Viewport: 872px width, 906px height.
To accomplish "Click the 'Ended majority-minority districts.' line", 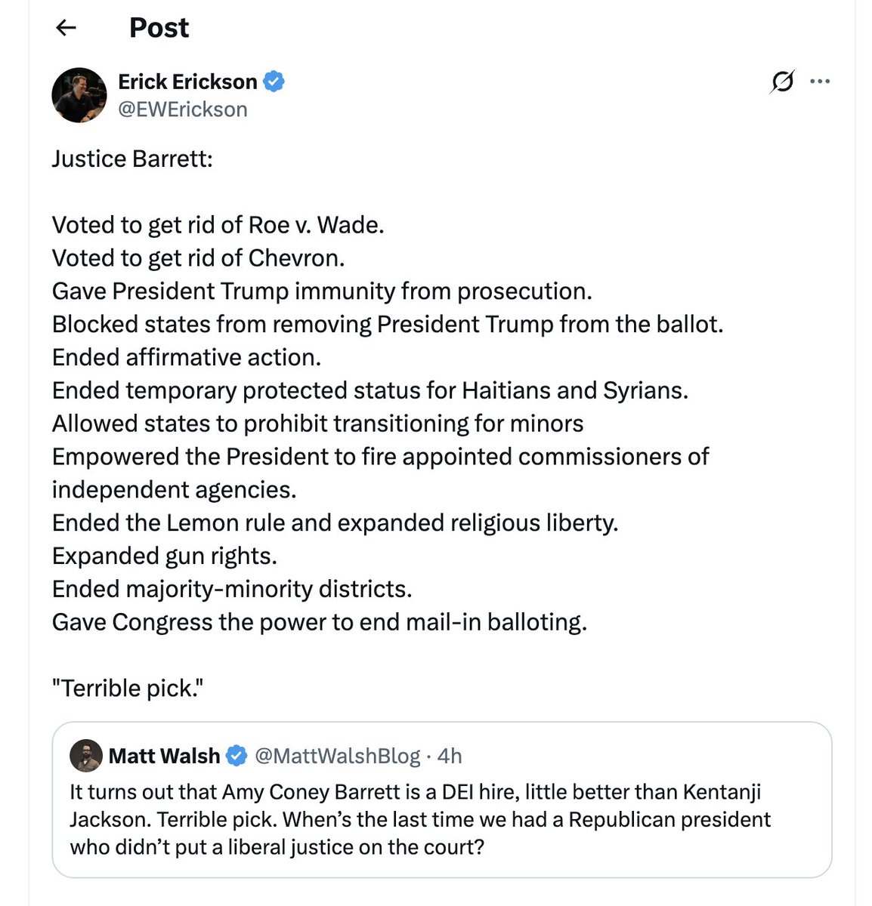I will pyautogui.click(x=232, y=589).
